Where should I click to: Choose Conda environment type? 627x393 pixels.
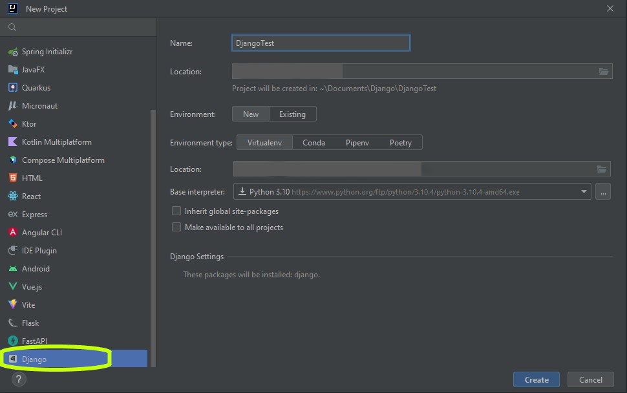coord(314,143)
